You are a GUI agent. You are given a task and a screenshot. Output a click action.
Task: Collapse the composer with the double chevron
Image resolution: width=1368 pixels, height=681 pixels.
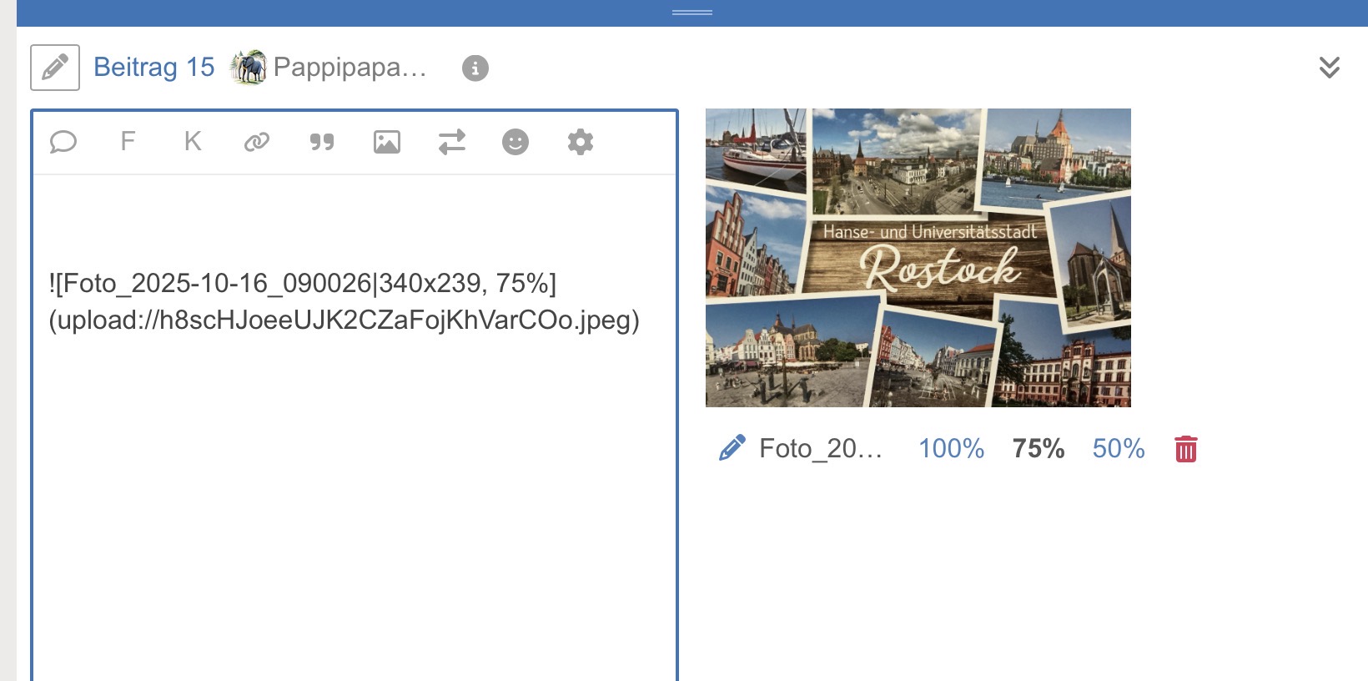point(1329,68)
